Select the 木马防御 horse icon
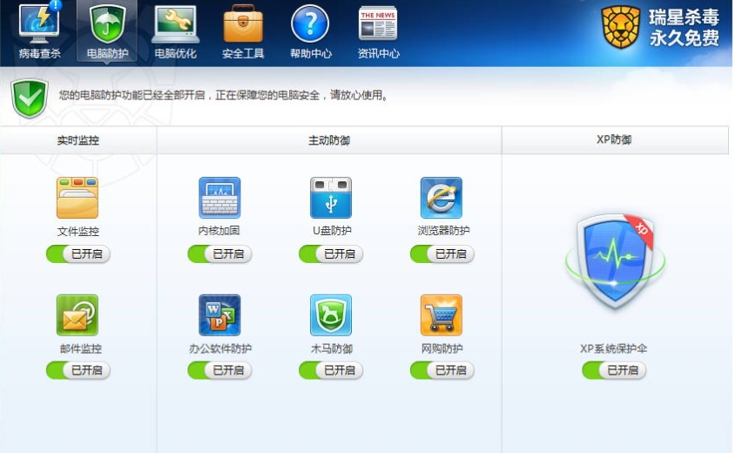The width and height of the screenshot is (742, 453). pyautogui.click(x=331, y=314)
